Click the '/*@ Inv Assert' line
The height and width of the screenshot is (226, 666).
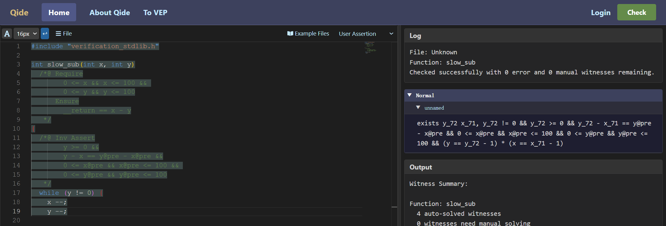(x=67, y=138)
